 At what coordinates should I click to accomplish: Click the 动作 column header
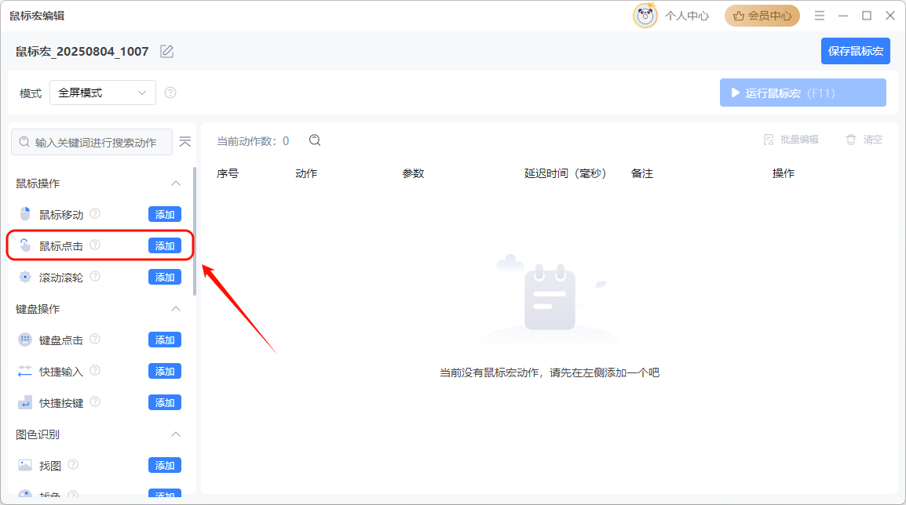pos(306,173)
